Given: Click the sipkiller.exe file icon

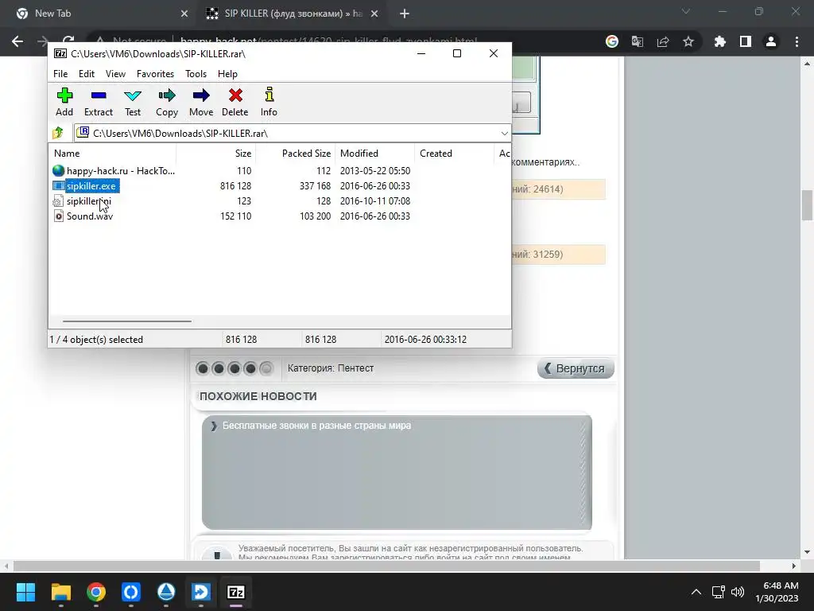Looking at the screenshot, I should click(59, 186).
